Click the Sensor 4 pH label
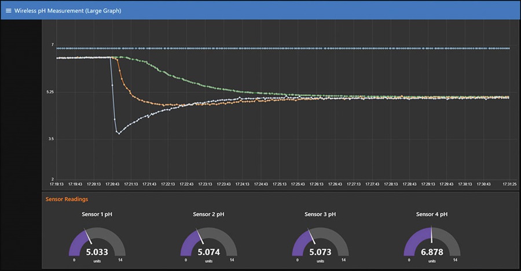 pyautogui.click(x=432, y=214)
